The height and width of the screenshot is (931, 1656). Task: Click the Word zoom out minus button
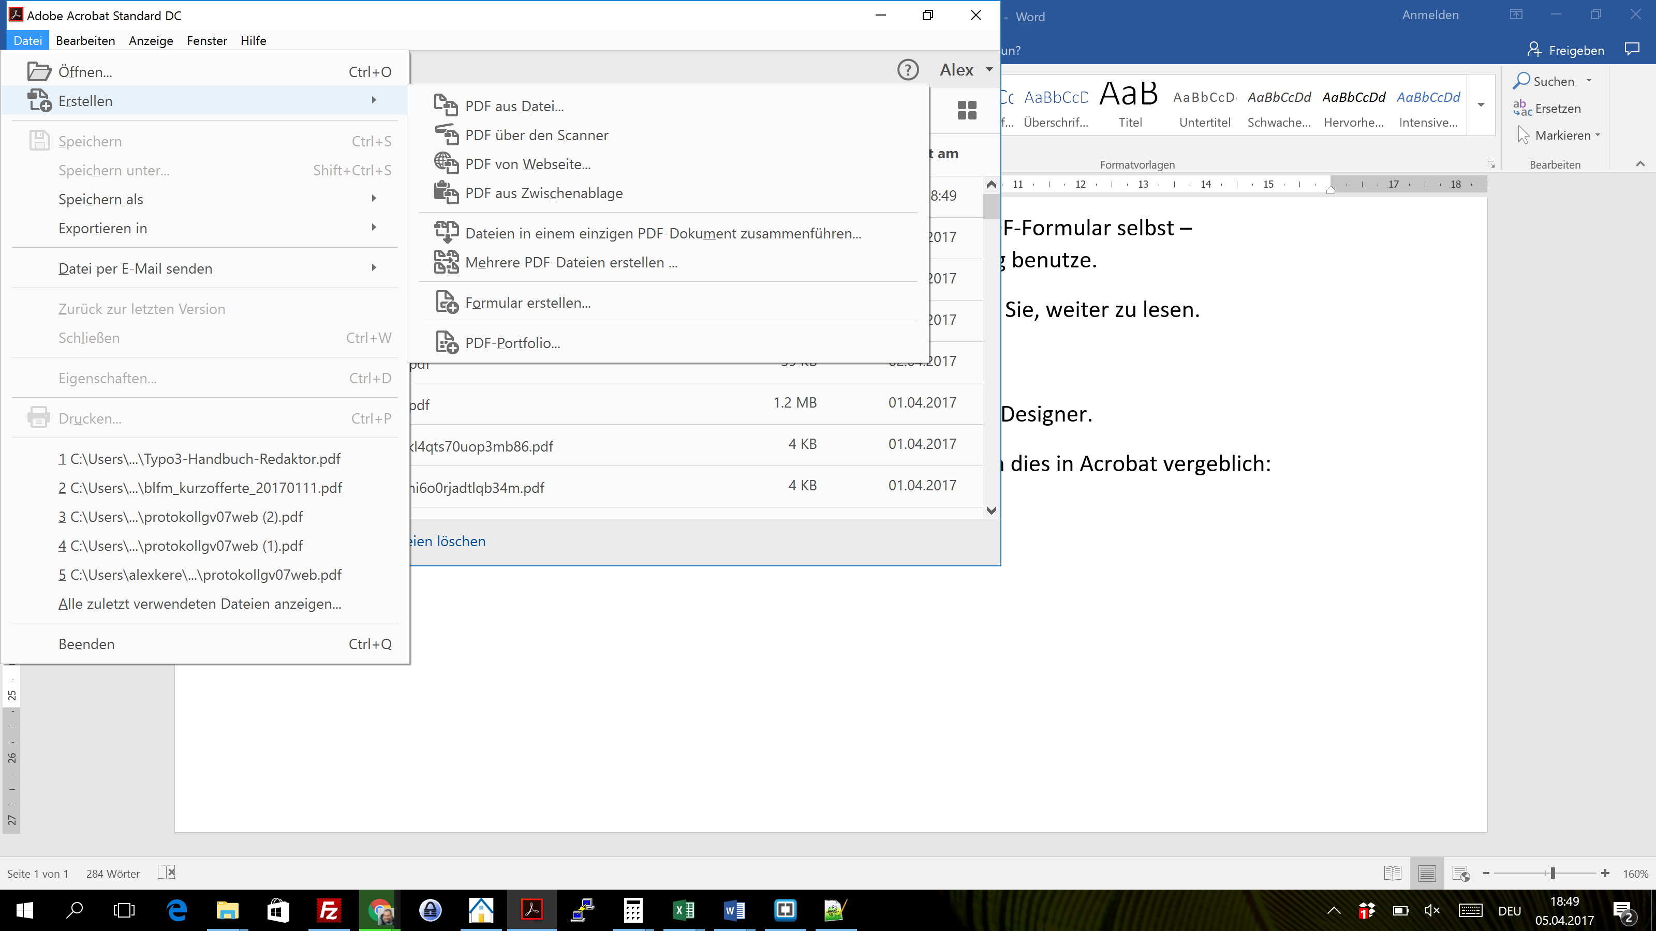pos(1486,873)
